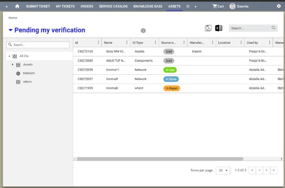
Task: Click the CI0271999 id cell
Action: (85, 88)
